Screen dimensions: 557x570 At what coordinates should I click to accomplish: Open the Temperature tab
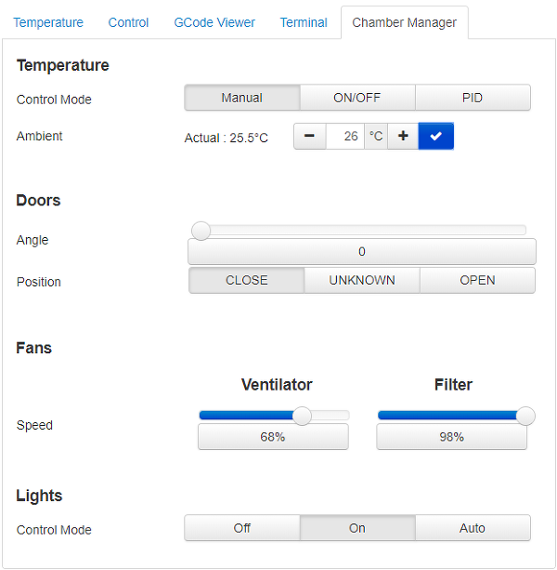coord(48,22)
